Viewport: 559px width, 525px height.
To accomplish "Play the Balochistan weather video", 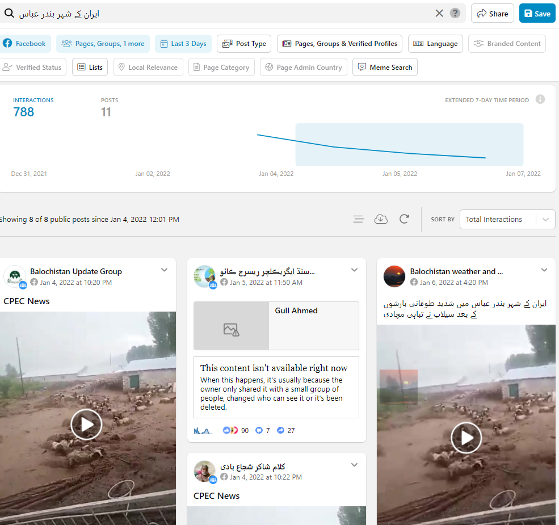I will coord(466,438).
